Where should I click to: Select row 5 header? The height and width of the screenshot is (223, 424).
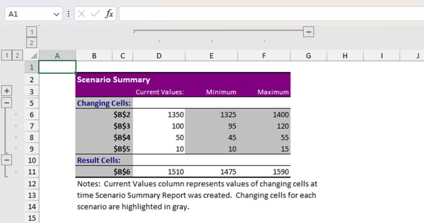tap(31, 103)
